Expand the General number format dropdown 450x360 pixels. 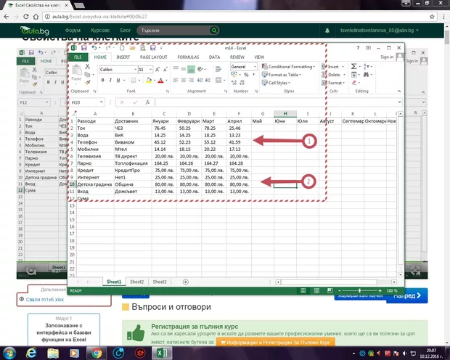[241, 66]
